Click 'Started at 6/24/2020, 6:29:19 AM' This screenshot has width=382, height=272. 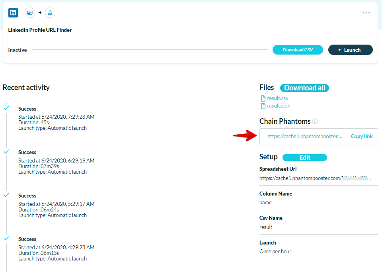coord(56,160)
